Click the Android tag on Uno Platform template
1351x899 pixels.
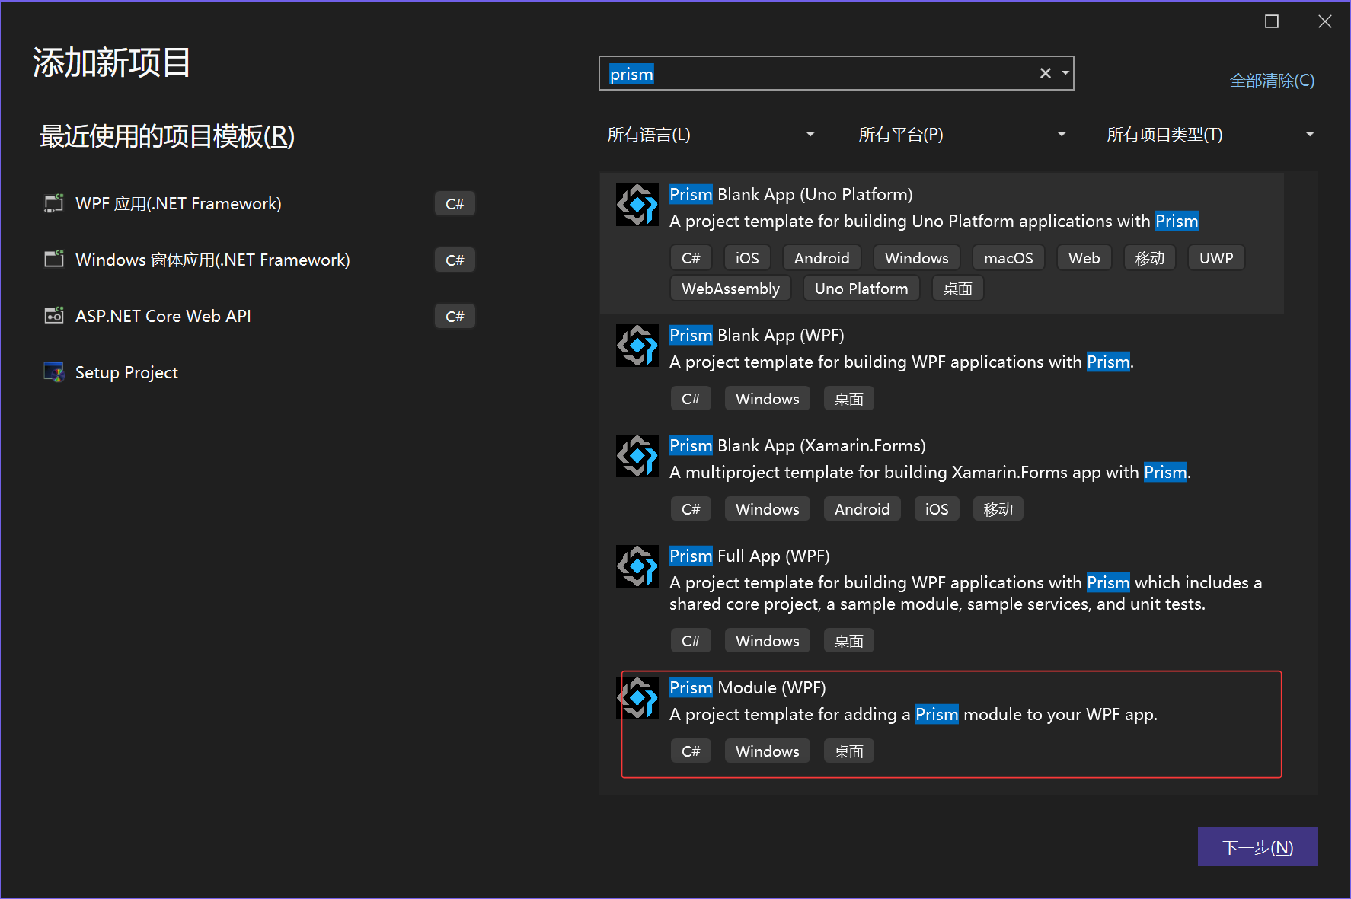(x=822, y=258)
